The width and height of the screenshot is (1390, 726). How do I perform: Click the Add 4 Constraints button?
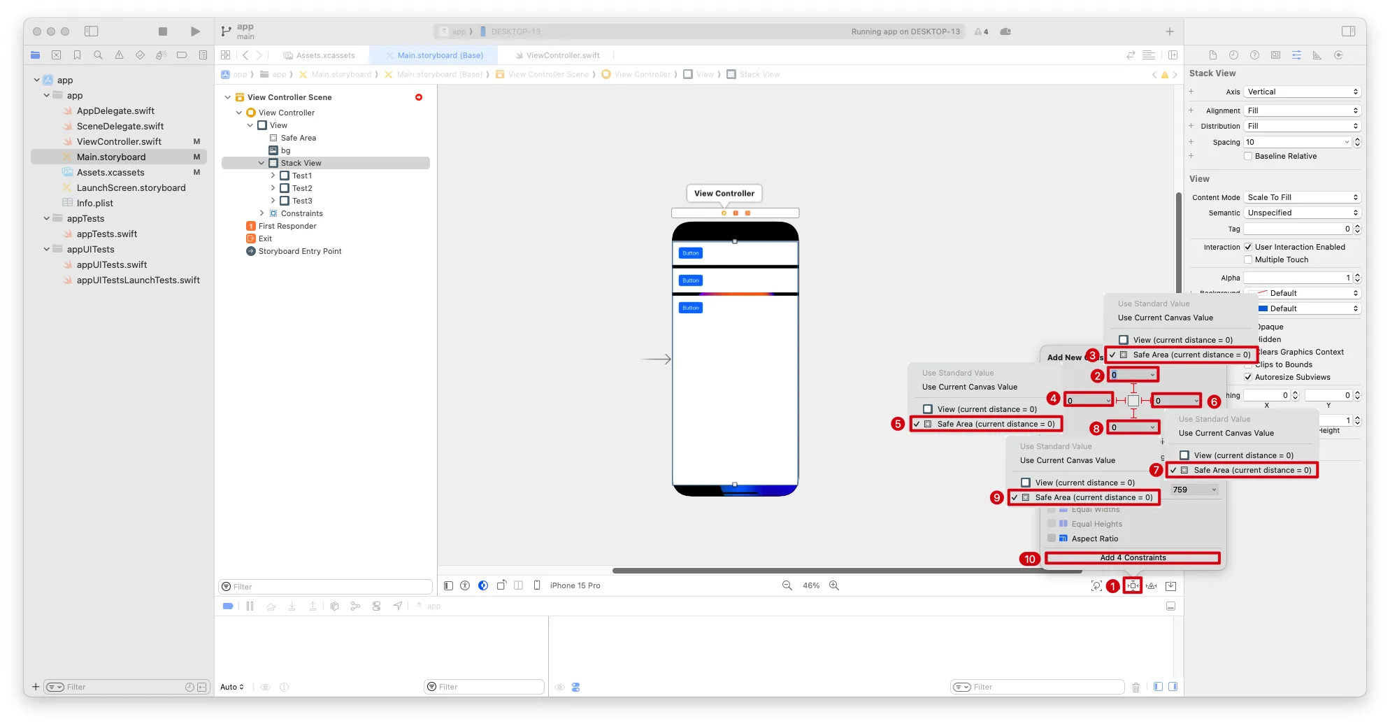pos(1133,558)
